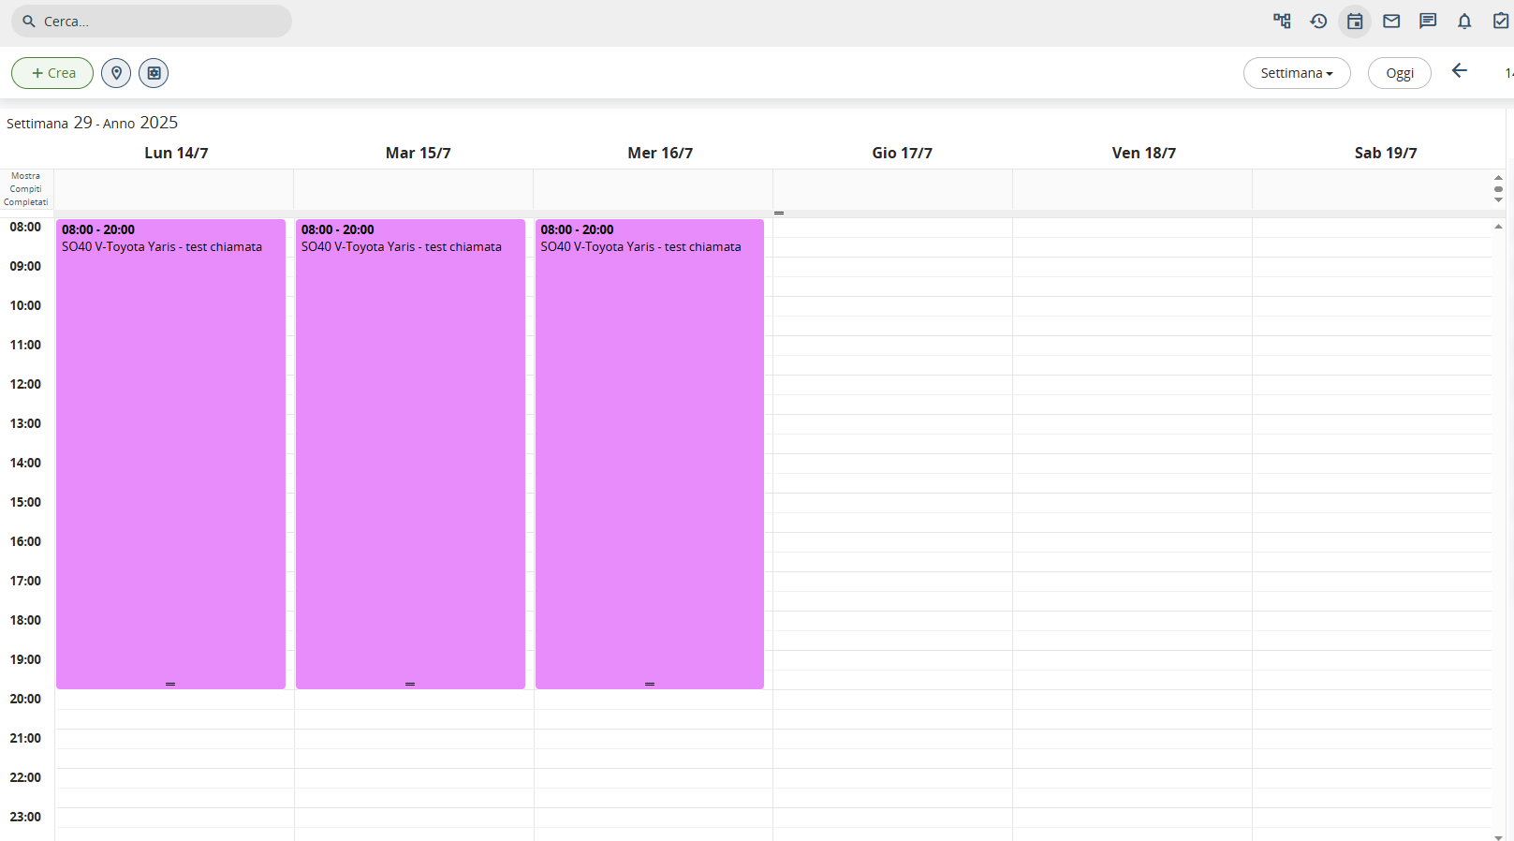Open the mail envelope icon
The width and height of the screenshot is (1514, 841).
coord(1391,21)
